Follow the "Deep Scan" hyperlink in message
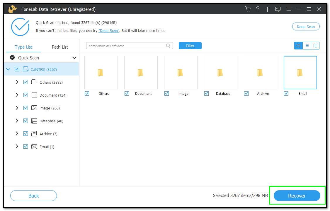Viewport: 330px width, 211px height. point(109,31)
